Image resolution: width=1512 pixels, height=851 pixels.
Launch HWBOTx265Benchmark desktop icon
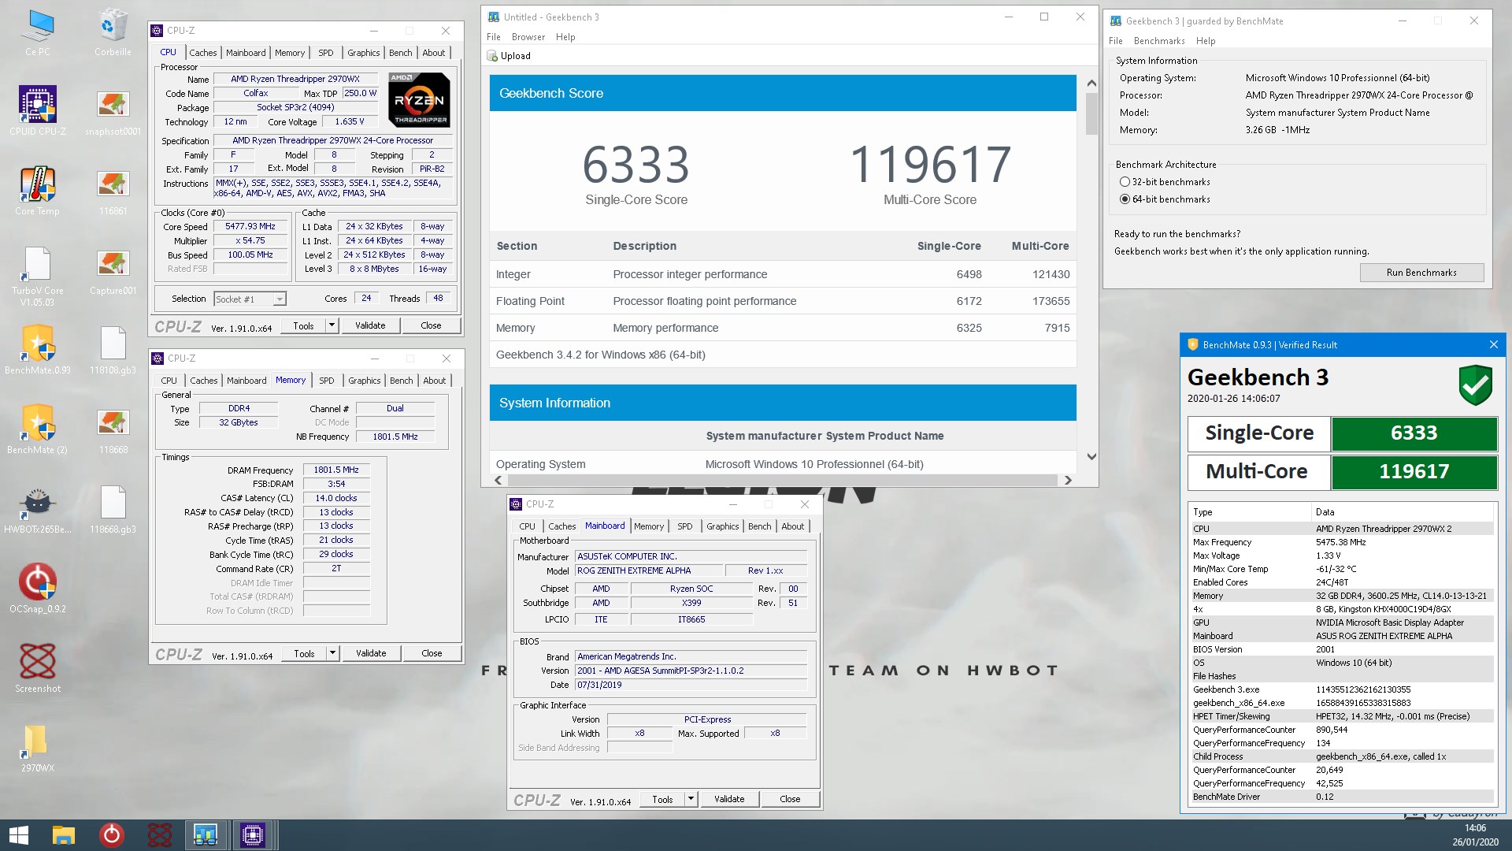pos(37,509)
